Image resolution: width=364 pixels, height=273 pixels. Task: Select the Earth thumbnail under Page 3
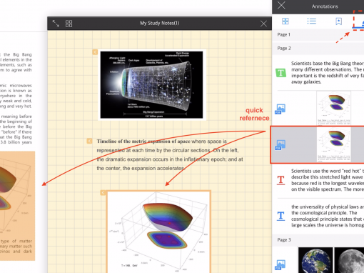pos(315,260)
